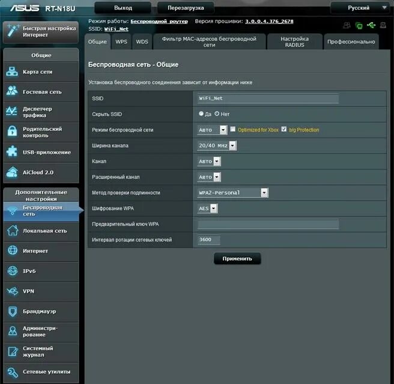Click the Traffic Manager (Диспетчер трафика) icon
The image size is (394, 384).
click(12, 111)
